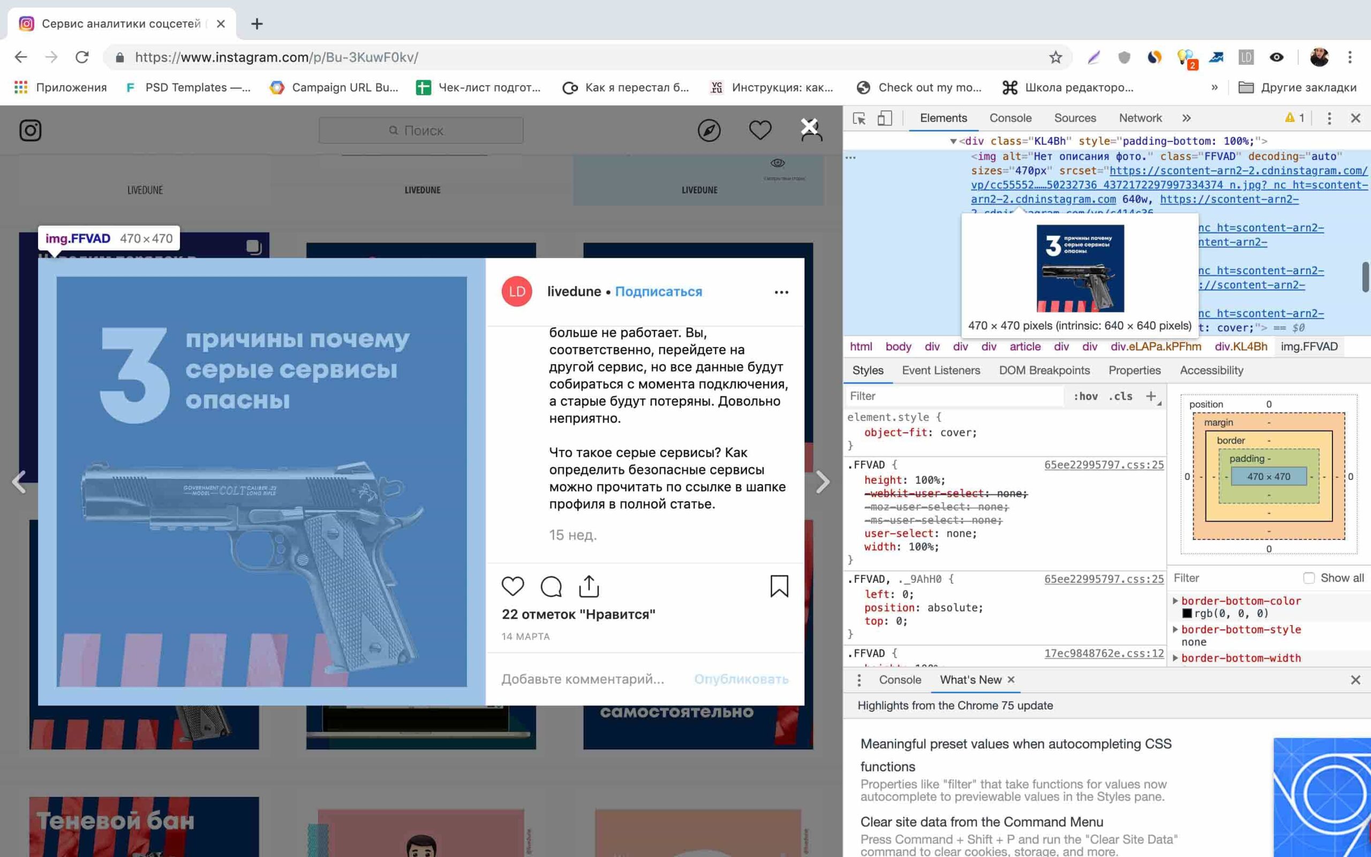Screen dimensions: 1371x857
Task: Open Instagram explore compass icon
Action: pyautogui.click(x=709, y=130)
